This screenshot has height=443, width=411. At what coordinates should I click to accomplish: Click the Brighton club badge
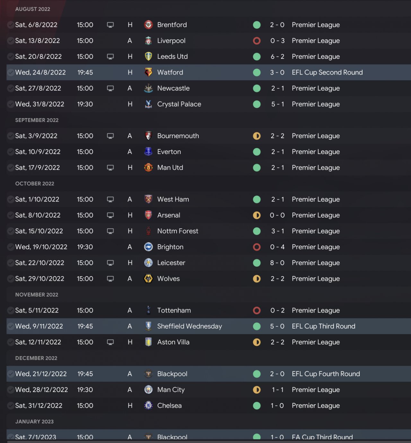[148, 247]
